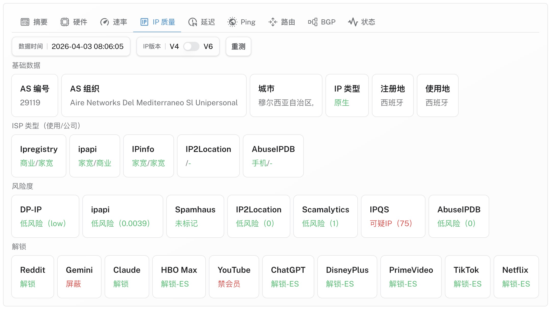Click IPinfo ISP type 家宽/家宽
The image size is (552, 310).
pyautogui.click(x=148, y=163)
